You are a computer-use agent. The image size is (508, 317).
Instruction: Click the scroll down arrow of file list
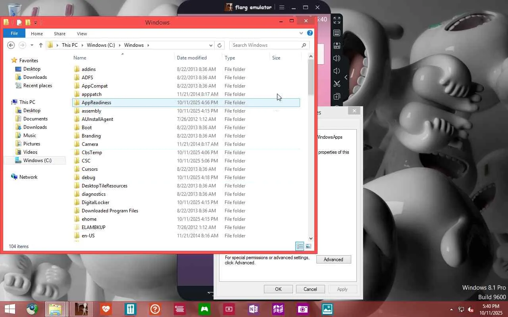click(311, 238)
